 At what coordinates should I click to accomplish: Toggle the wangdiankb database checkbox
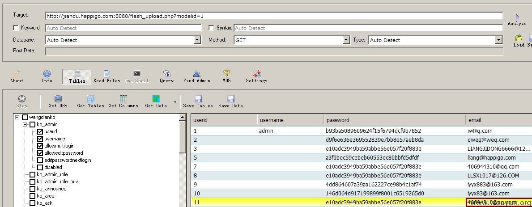click(25, 117)
